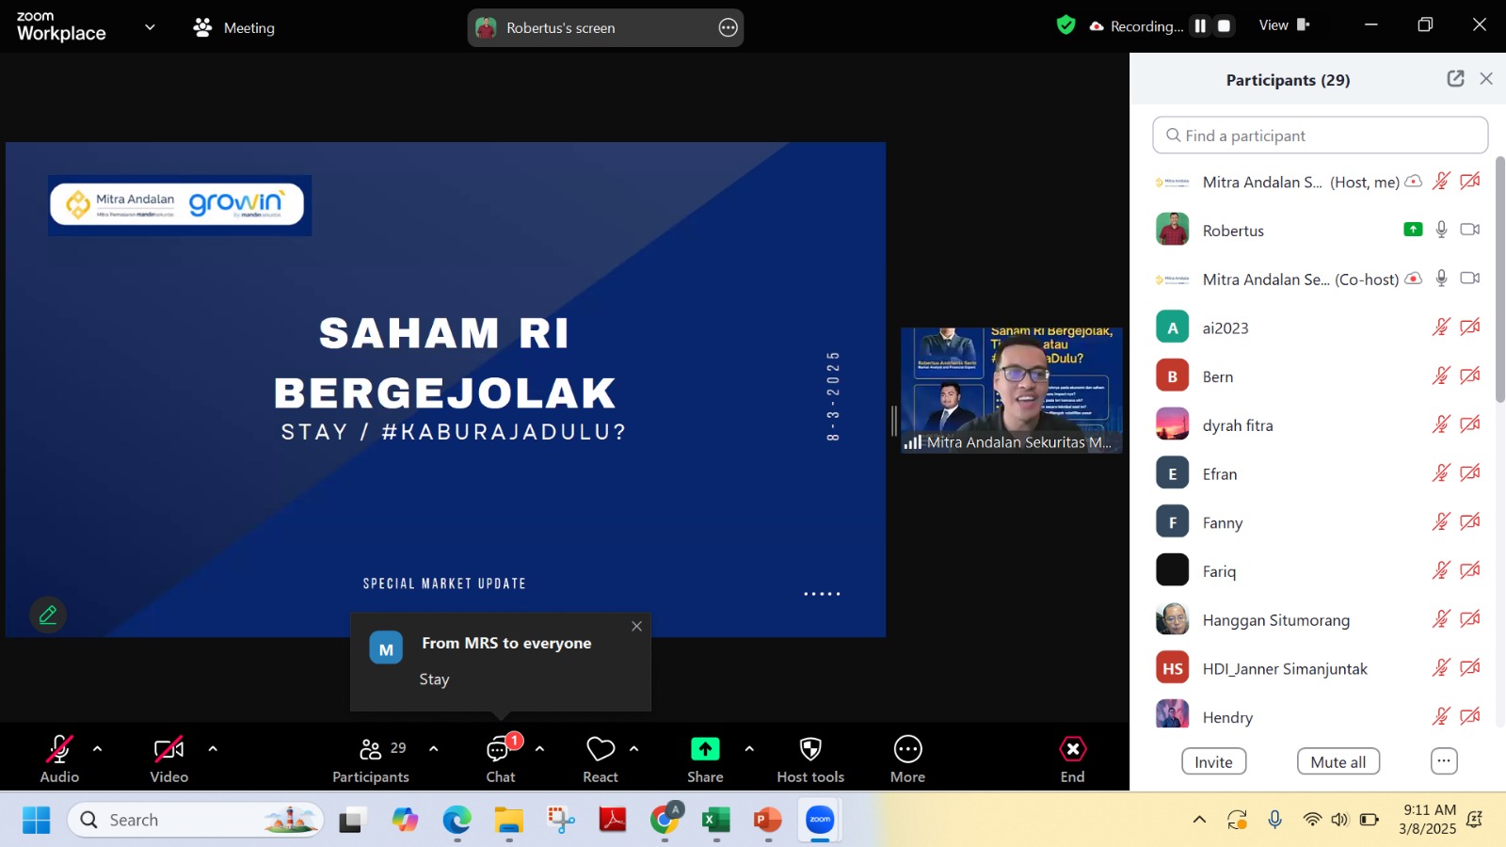Stop the meeting recording
Screen dimensions: 1506x847
(x=1225, y=26)
